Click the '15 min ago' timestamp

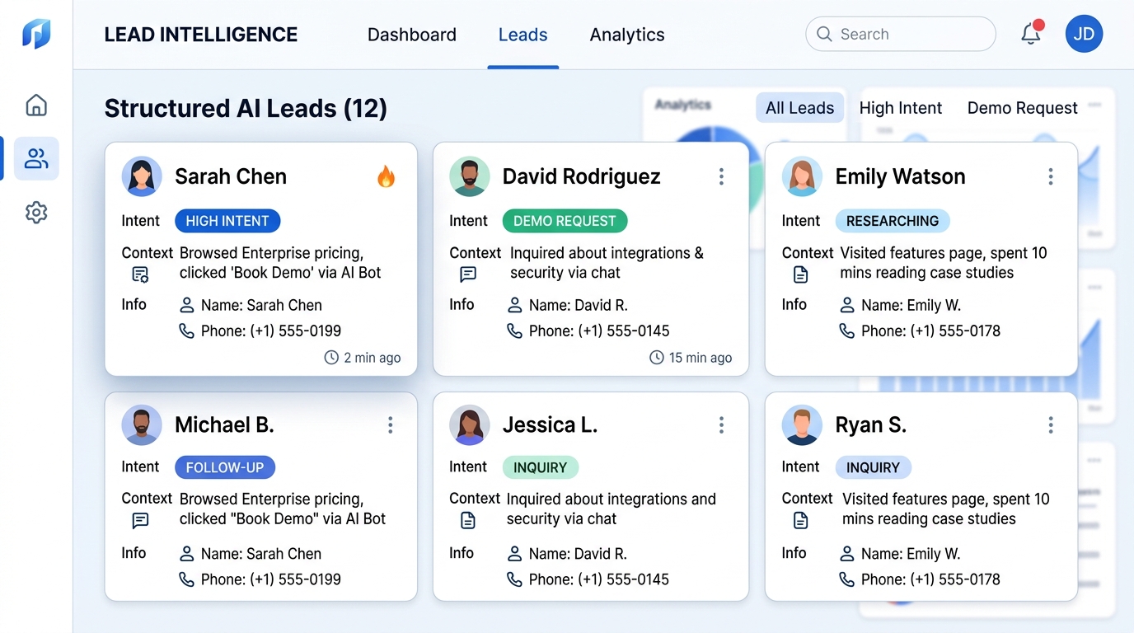coord(701,358)
